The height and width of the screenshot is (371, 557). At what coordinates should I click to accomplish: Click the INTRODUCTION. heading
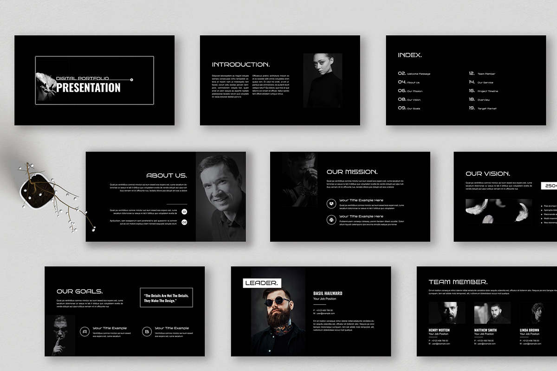coord(241,64)
